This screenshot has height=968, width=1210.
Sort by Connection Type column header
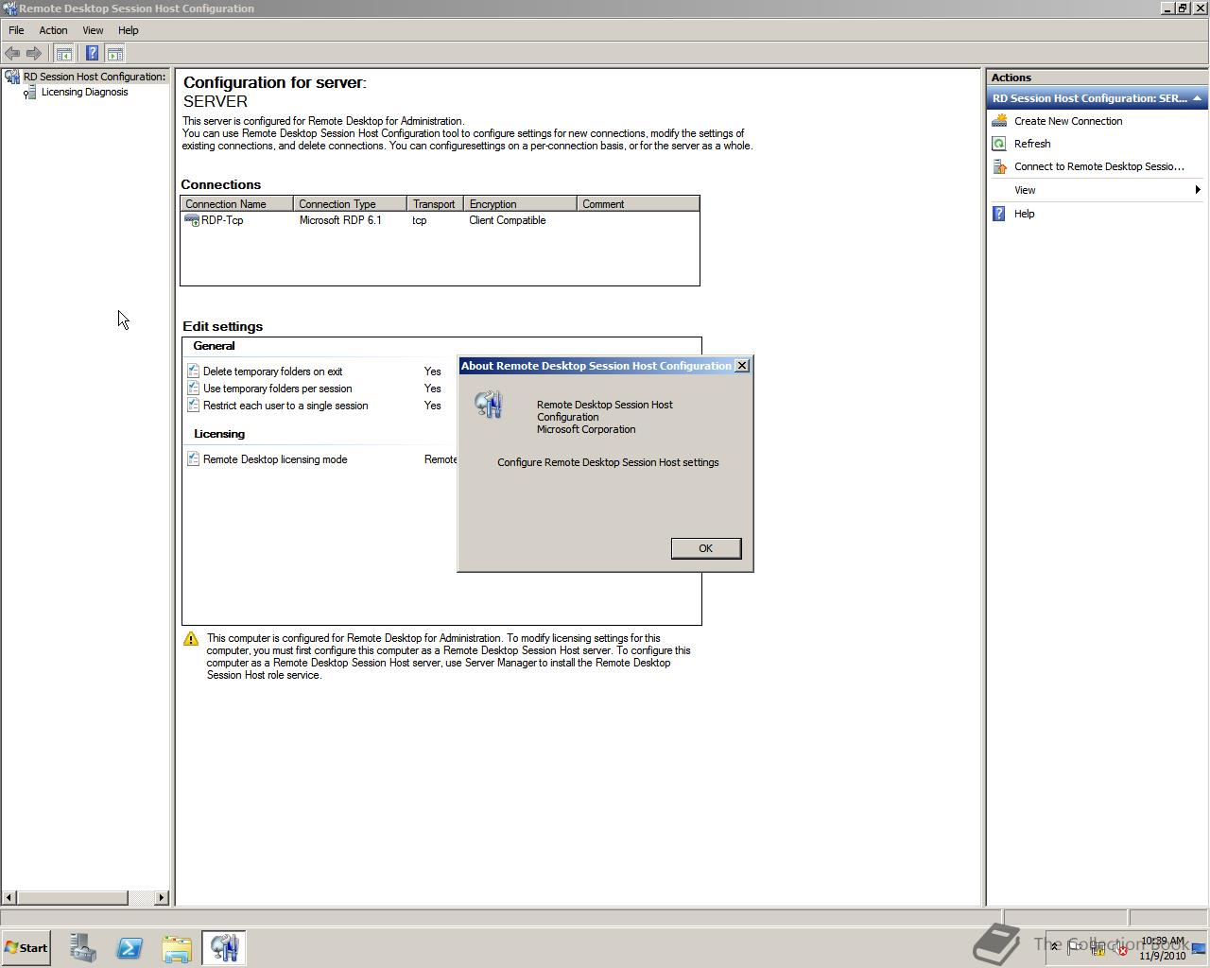point(350,204)
